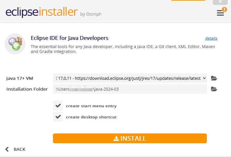Toggle the create start menu entry checkbox

pos(58,106)
